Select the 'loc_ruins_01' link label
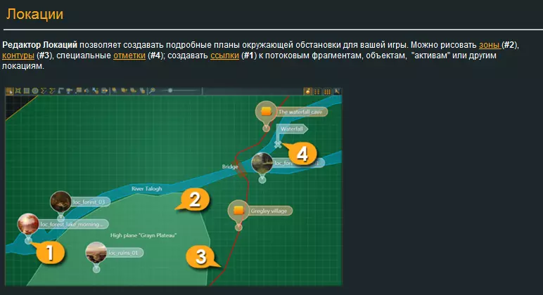The width and height of the screenshot is (543, 295). pyautogui.click(x=124, y=253)
